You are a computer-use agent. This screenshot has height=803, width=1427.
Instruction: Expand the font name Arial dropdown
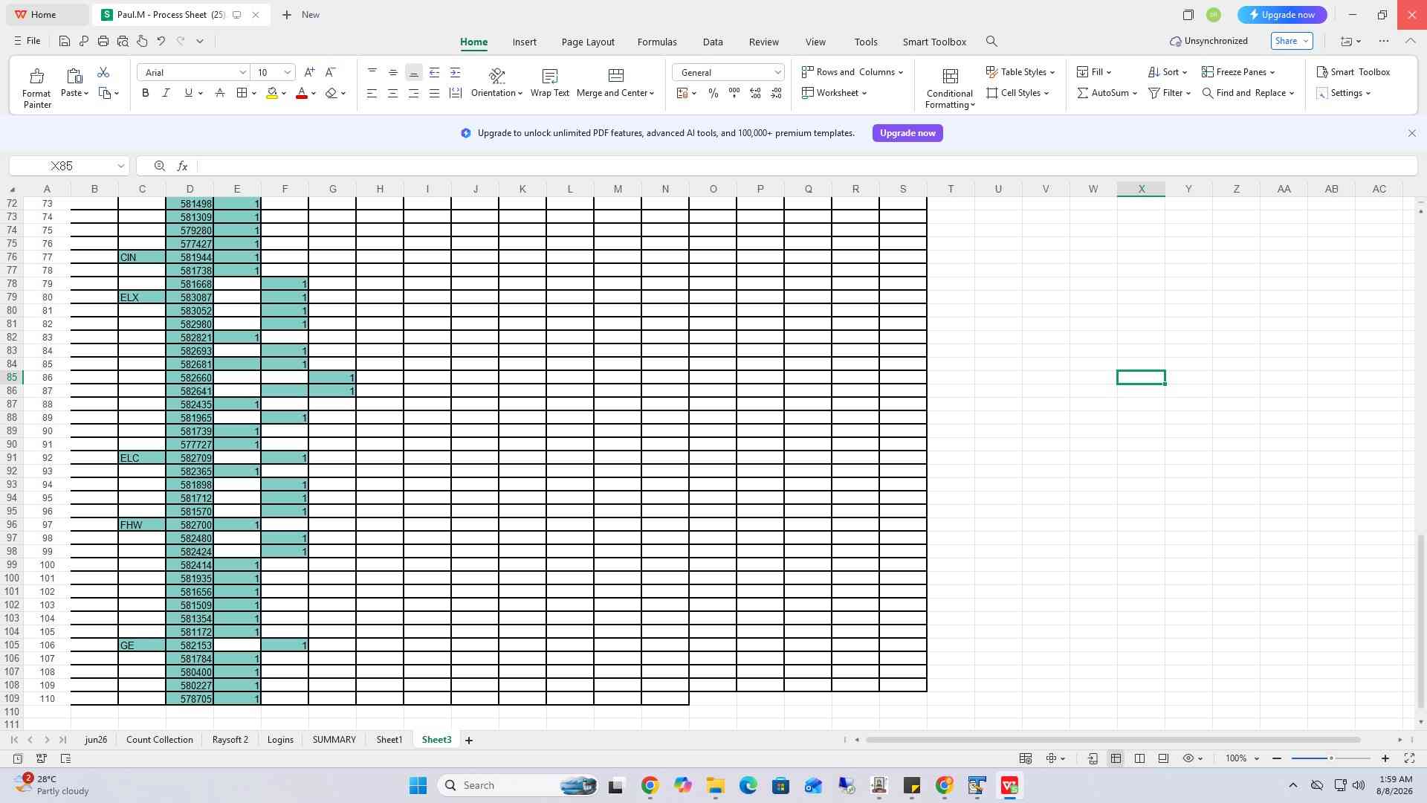(242, 72)
